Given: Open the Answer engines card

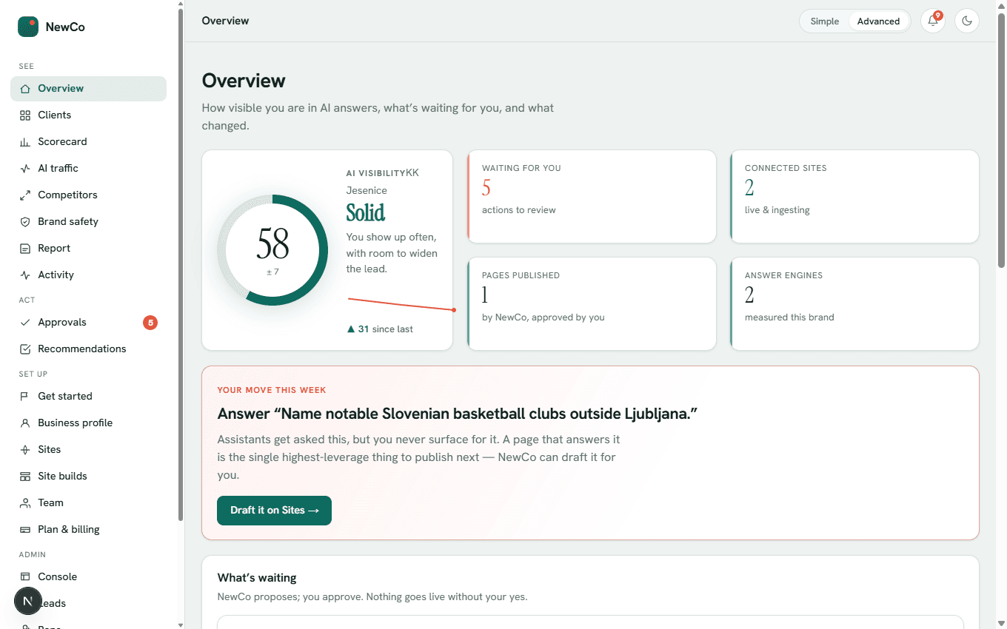Looking at the screenshot, I should click(854, 303).
